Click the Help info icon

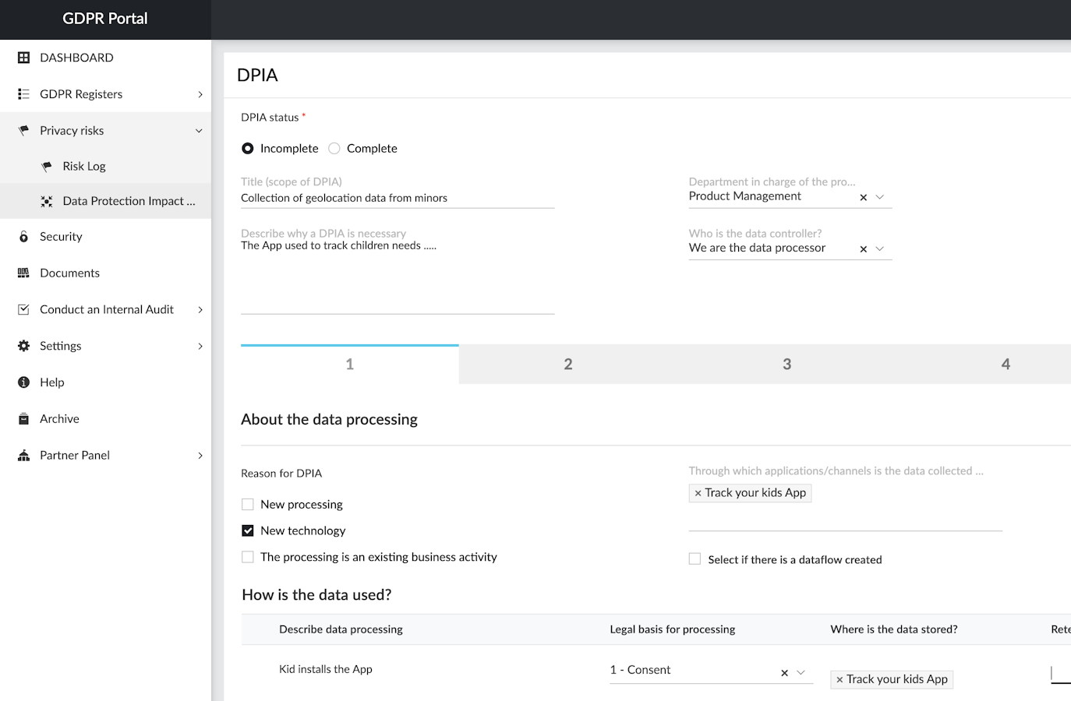23,382
